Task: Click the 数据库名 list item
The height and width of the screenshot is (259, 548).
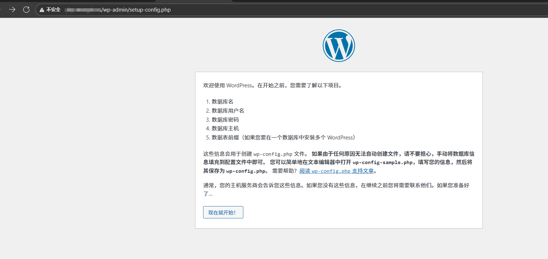Action: pos(222,102)
